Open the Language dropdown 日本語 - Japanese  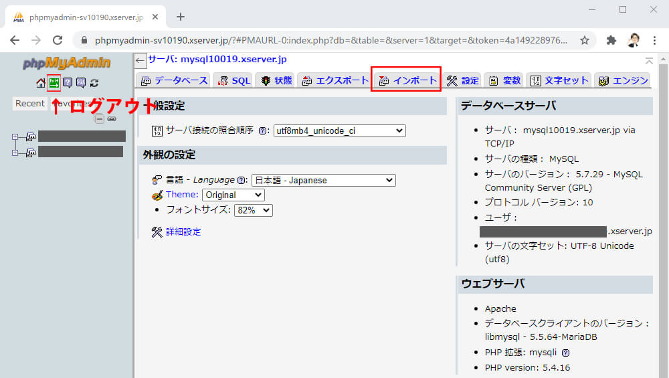coord(323,180)
